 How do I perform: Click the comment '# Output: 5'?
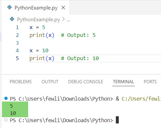(78, 35)
